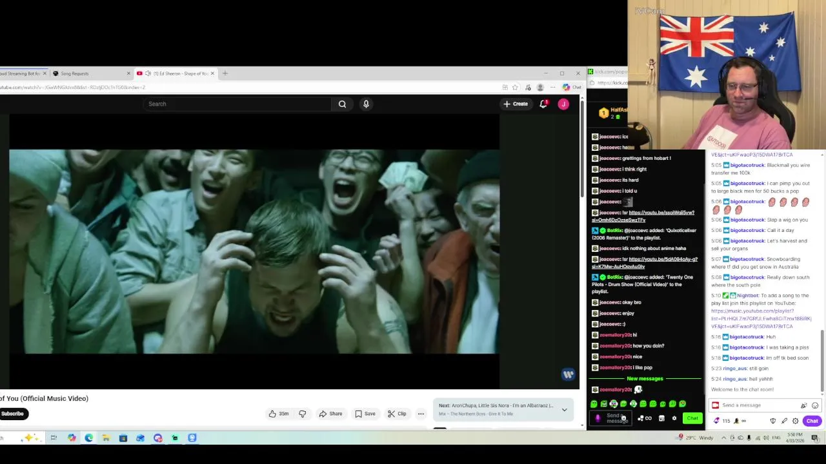Open emoji picker in Kick message box
The height and width of the screenshot is (464, 826).
(623, 418)
